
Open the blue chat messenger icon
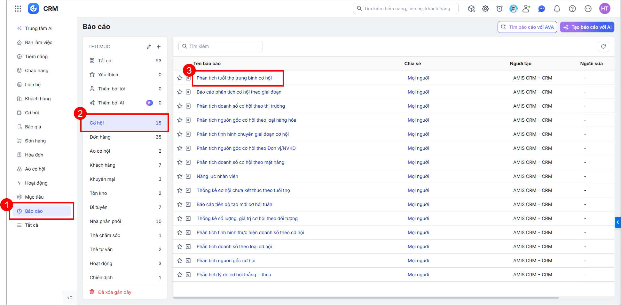[542, 9]
